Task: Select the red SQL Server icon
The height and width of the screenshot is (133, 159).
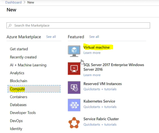Action: [x=74, y=68]
